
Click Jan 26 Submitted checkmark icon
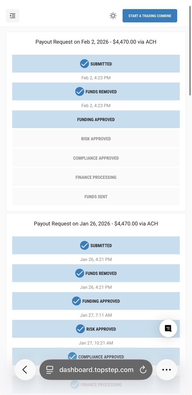pos(84,246)
